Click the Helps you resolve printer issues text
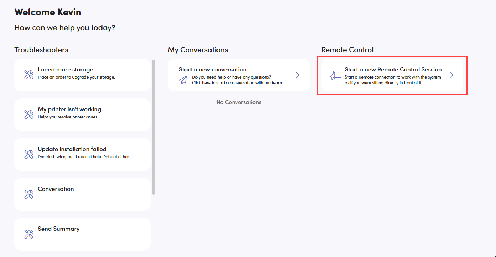Viewport: 496px width, 257px height. click(x=68, y=117)
